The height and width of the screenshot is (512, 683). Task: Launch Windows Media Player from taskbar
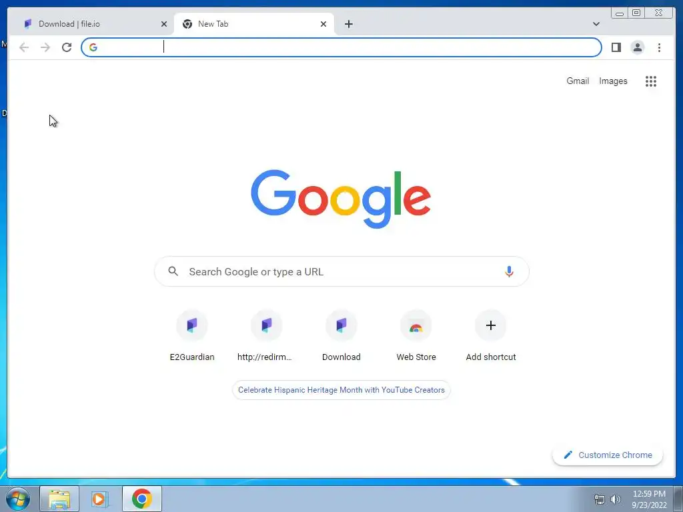(x=100, y=499)
